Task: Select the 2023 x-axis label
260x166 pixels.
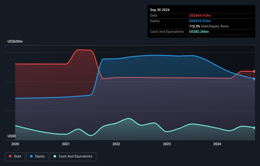Action: pos(167,144)
